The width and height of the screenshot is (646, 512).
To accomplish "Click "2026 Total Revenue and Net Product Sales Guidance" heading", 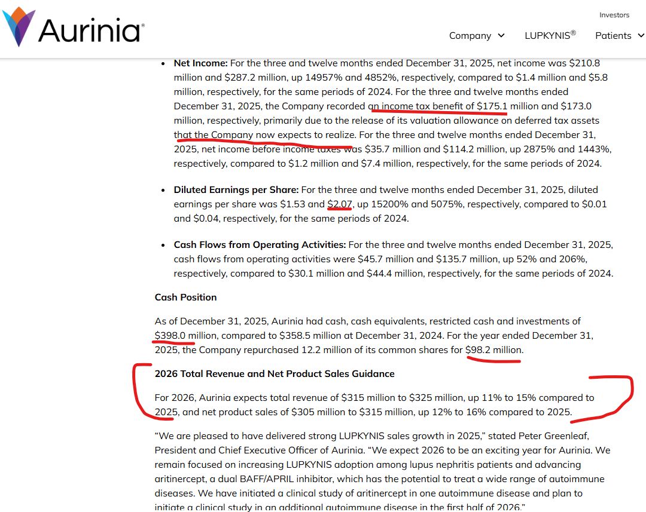I will click(x=275, y=374).
